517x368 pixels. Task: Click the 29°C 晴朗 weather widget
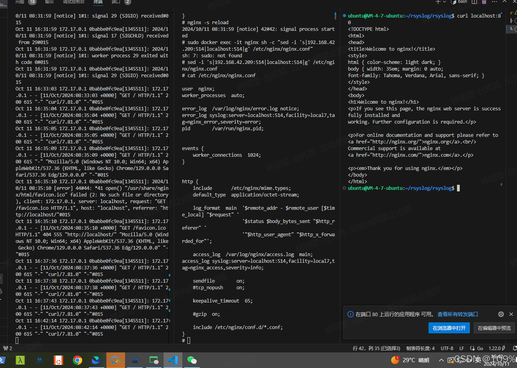(x=410, y=360)
